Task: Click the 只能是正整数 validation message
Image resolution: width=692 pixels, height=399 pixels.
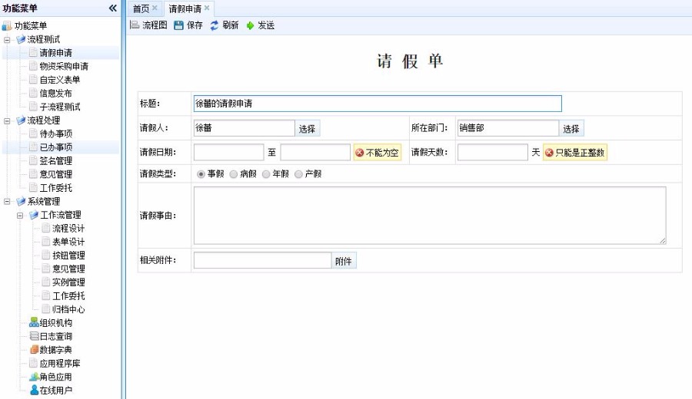Action: pos(575,153)
